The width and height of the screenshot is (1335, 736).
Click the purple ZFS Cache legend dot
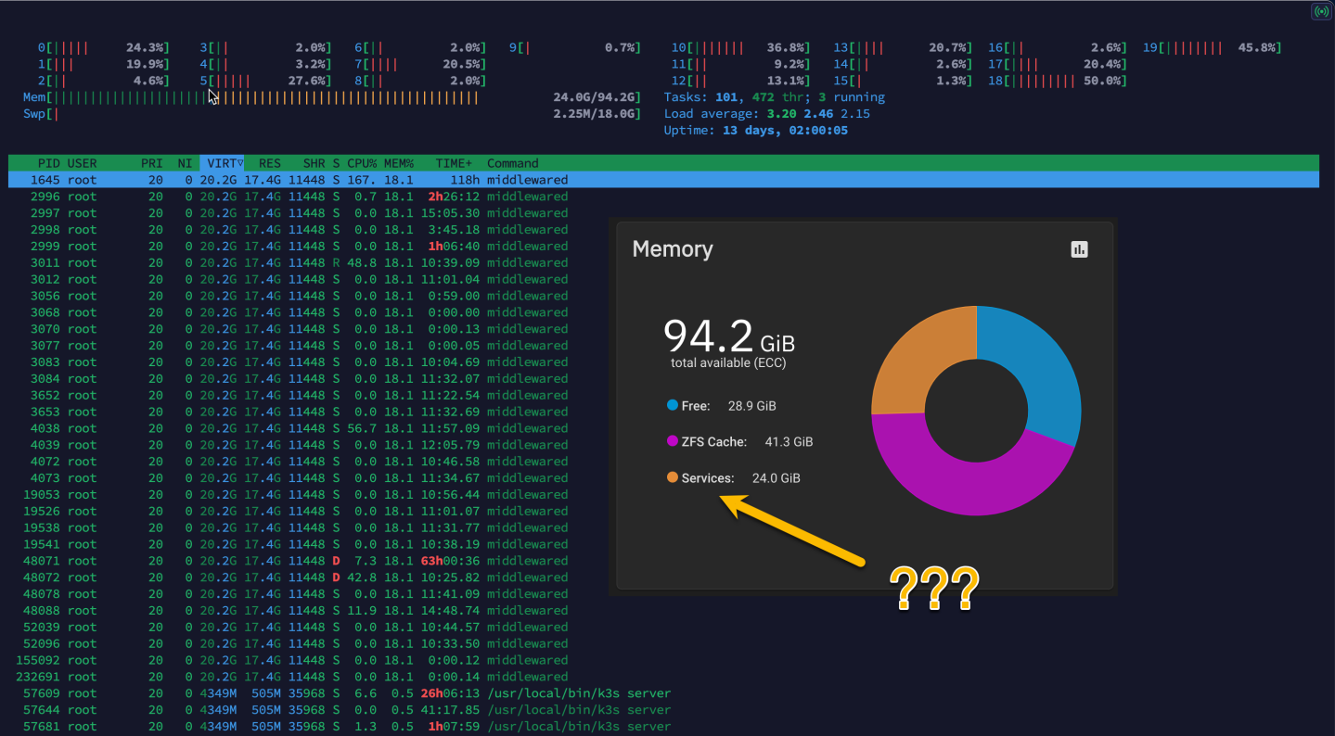[673, 442]
